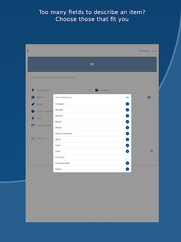This screenshot has width=181, height=242.
Task: Toggle the eye icon at the form's bottom right
Action: tap(151, 151)
